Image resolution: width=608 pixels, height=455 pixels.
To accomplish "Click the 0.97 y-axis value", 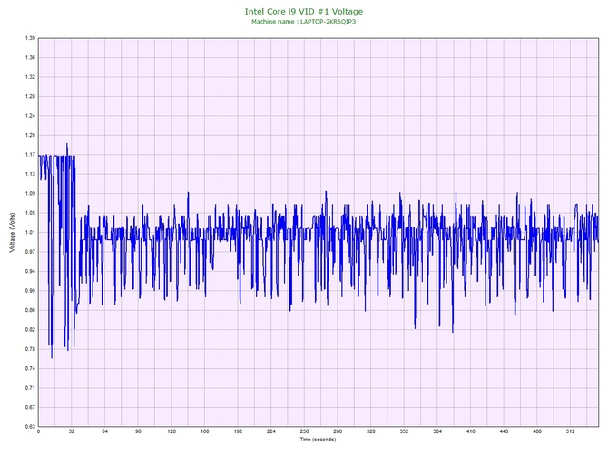I will [30, 252].
